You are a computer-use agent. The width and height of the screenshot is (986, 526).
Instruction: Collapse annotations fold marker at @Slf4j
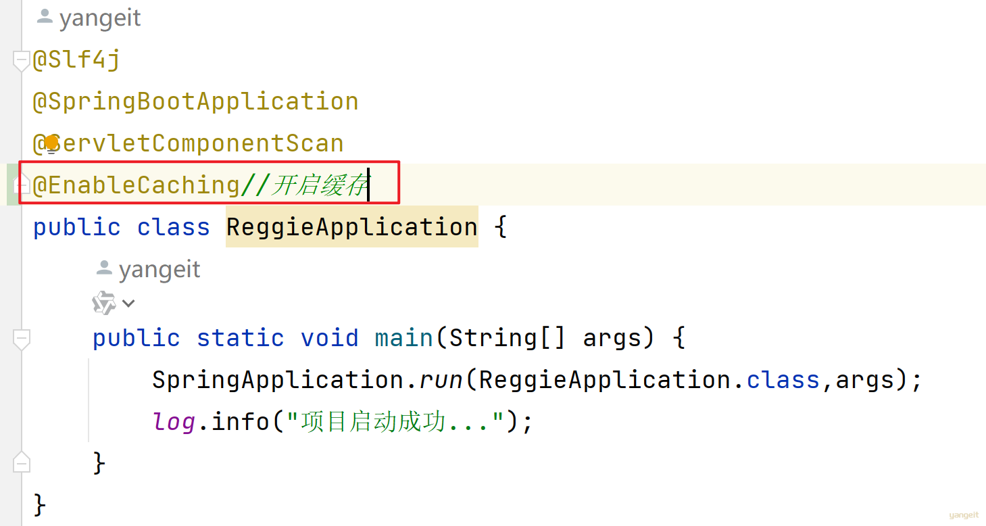[21, 61]
